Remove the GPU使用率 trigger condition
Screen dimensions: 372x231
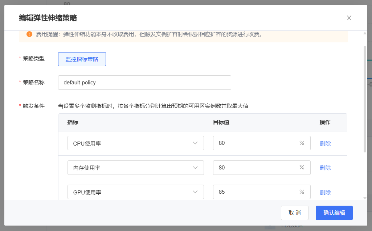pyautogui.click(x=325, y=192)
